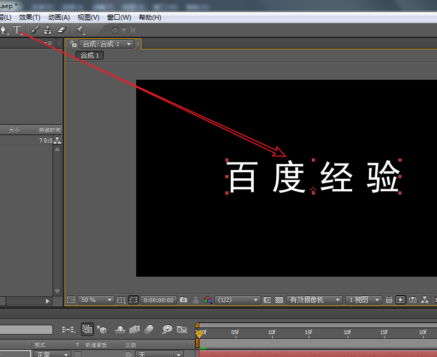
Task: Show channel and color management settings
Action: coord(208,300)
